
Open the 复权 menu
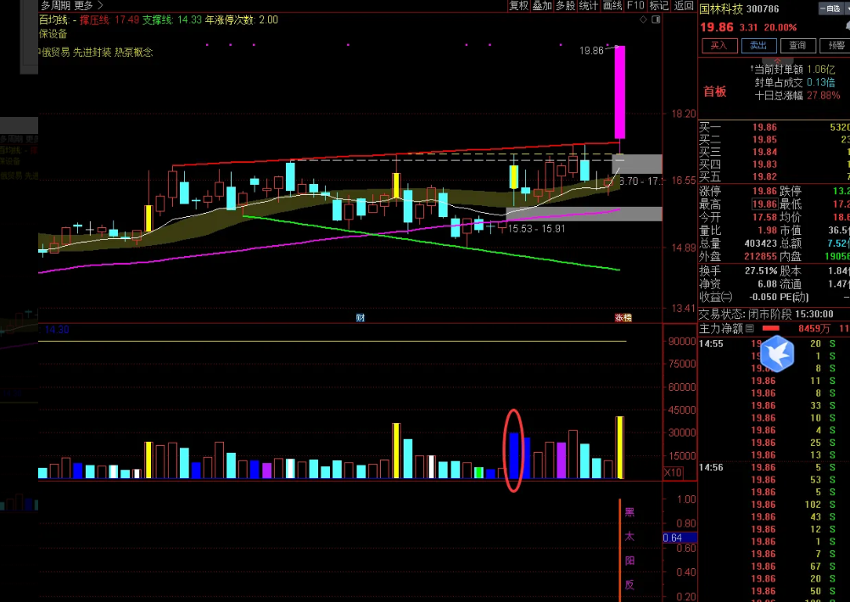[x=518, y=6]
